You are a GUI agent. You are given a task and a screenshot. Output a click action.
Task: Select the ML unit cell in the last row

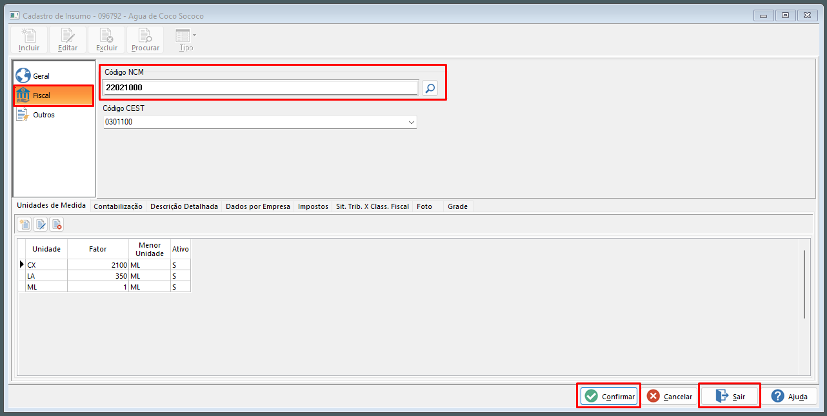pos(46,287)
